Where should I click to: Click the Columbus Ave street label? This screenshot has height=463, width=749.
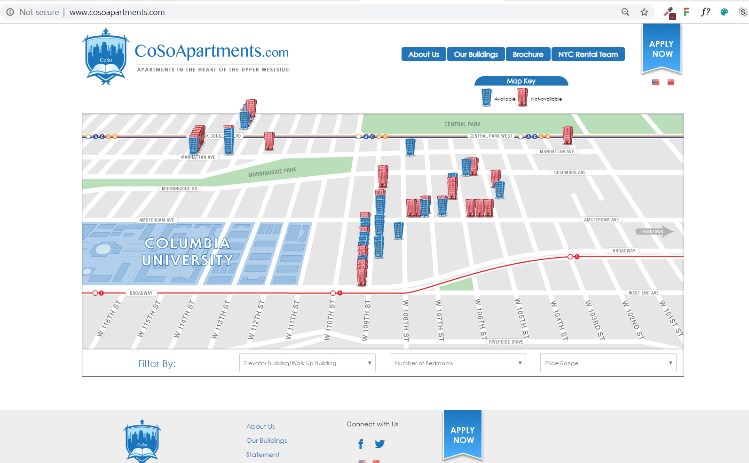[x=570, y=173]
